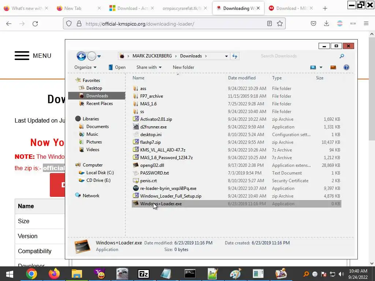Screen dimensions: 375x281
Task: Bookmark this page with the star icon
Action: (279, 23)
